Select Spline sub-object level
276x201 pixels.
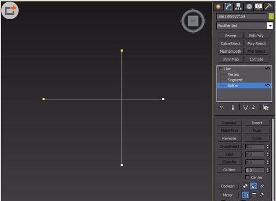tap(233, 86)
